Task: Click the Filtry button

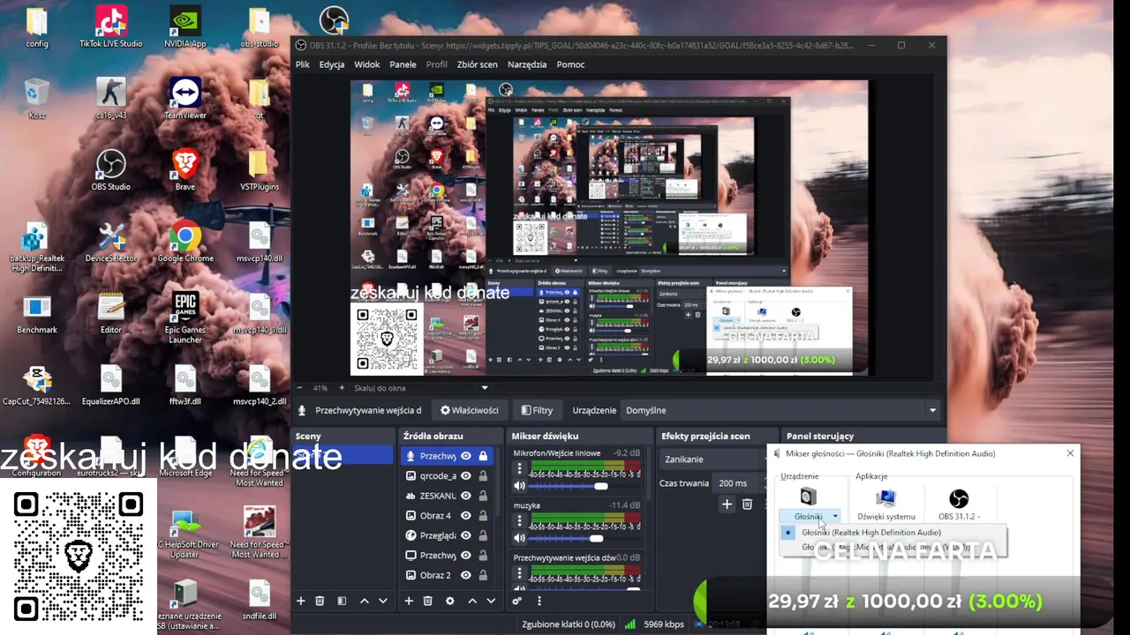Action: [537, 410]
